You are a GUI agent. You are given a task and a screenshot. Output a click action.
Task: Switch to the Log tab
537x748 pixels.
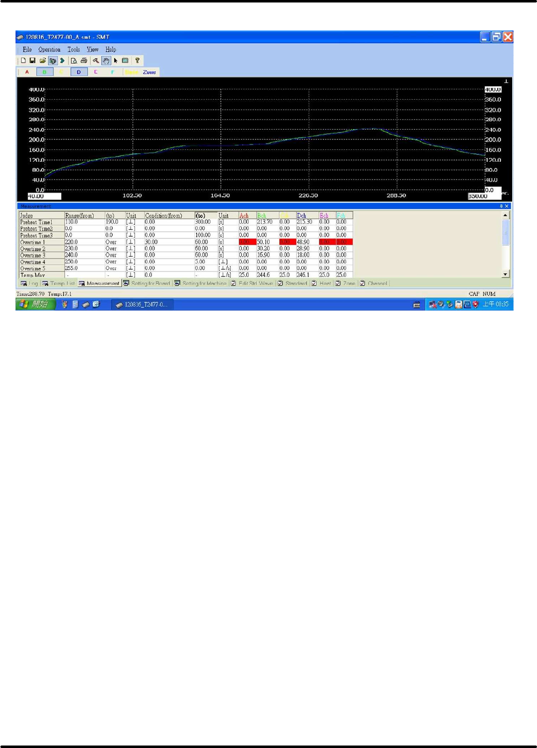29,283
